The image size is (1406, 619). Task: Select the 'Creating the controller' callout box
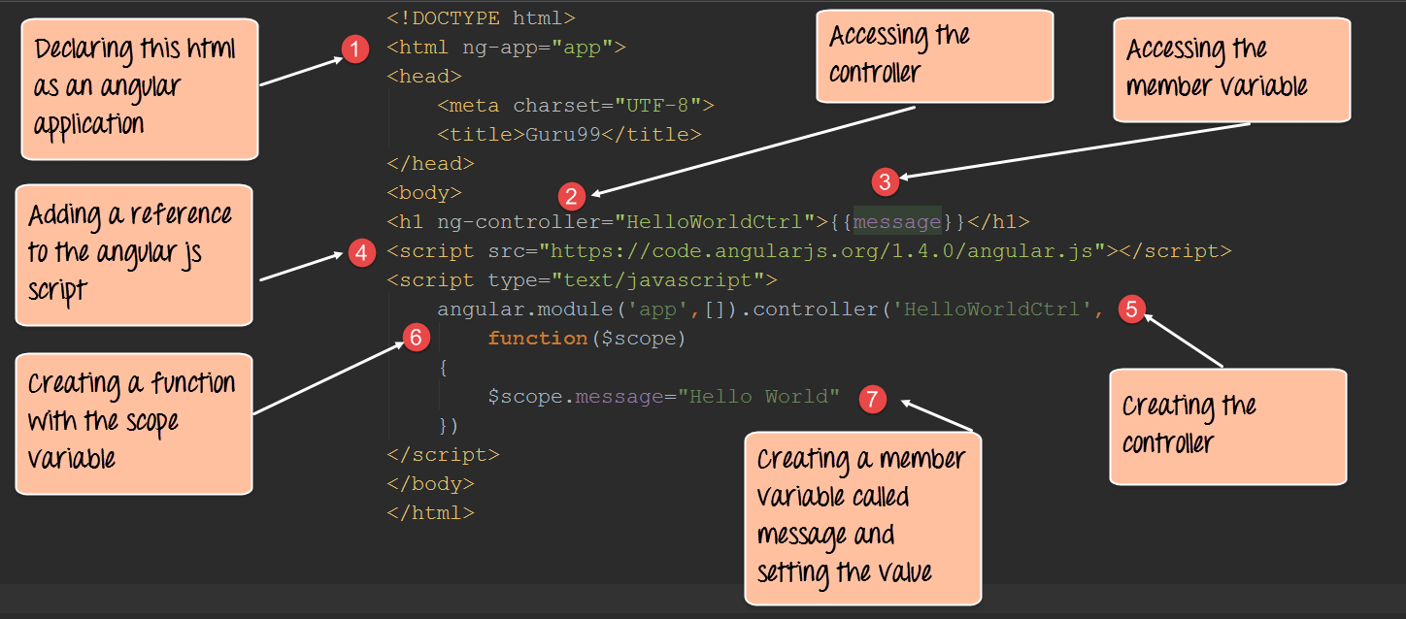pyautogui.click(x=1227, y=425)
